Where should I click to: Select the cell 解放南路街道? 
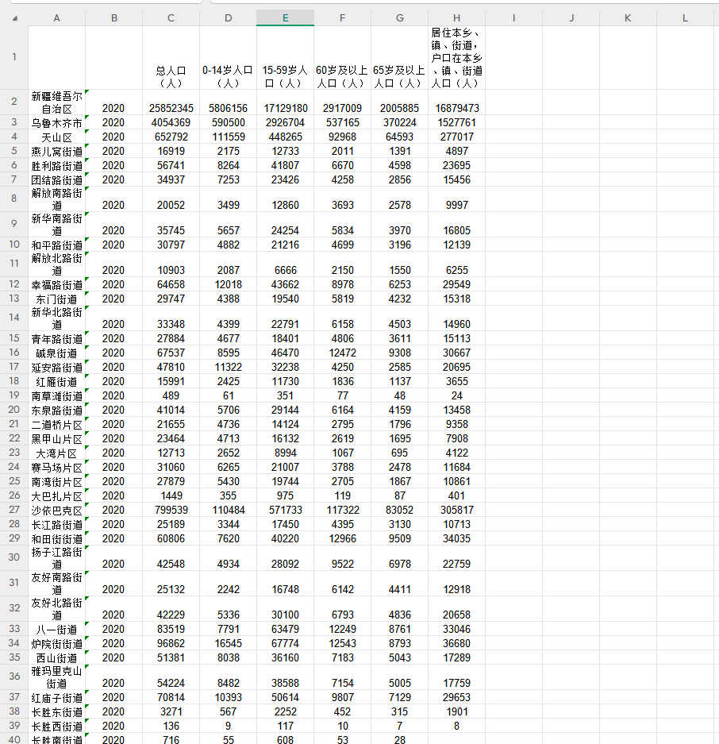pyautogui.click(x=57, y=199)
